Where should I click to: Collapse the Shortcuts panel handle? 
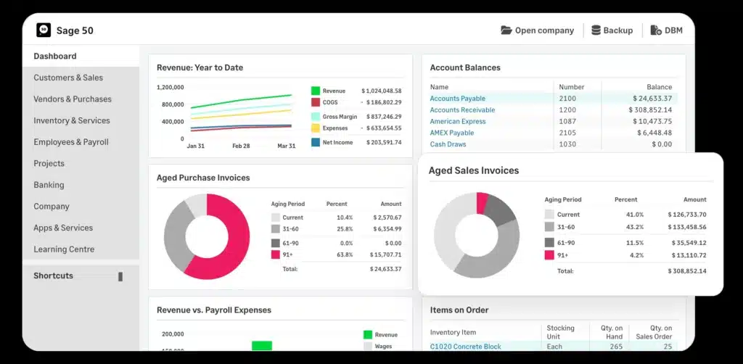(x=120, y=276)
